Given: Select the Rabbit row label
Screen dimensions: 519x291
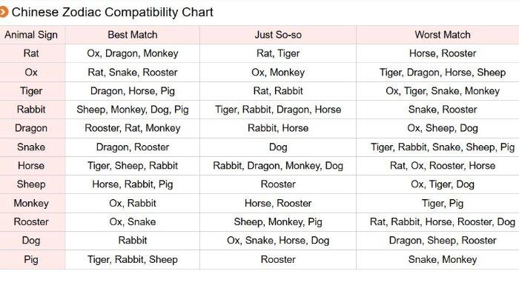Looking at the screenshot, I should pos(31,110).
